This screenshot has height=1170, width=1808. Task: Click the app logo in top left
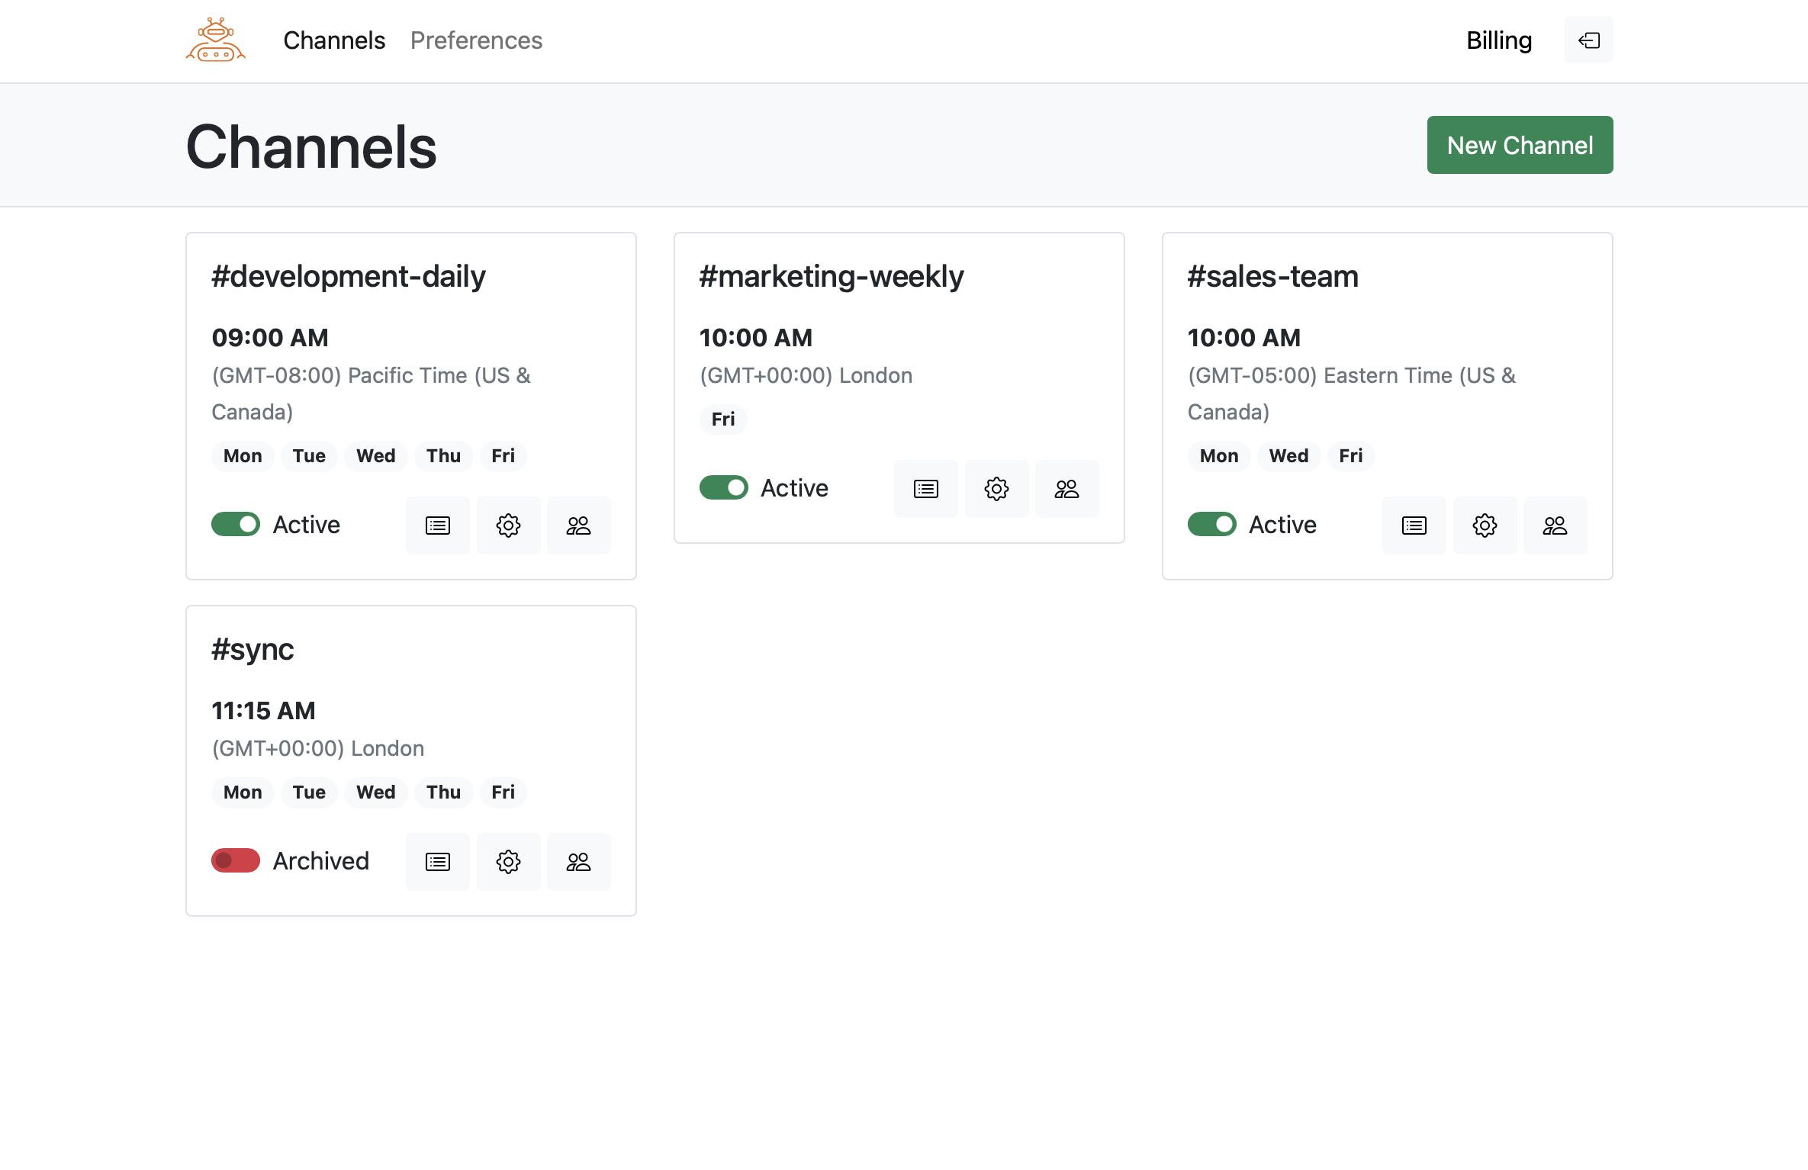[214, 40]
